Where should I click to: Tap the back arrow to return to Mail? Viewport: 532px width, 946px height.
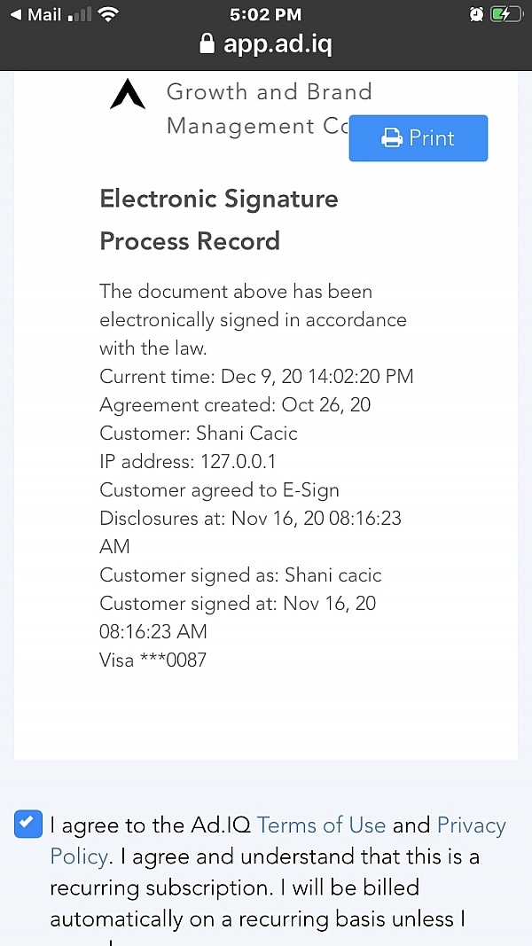(x=15, y=15)
